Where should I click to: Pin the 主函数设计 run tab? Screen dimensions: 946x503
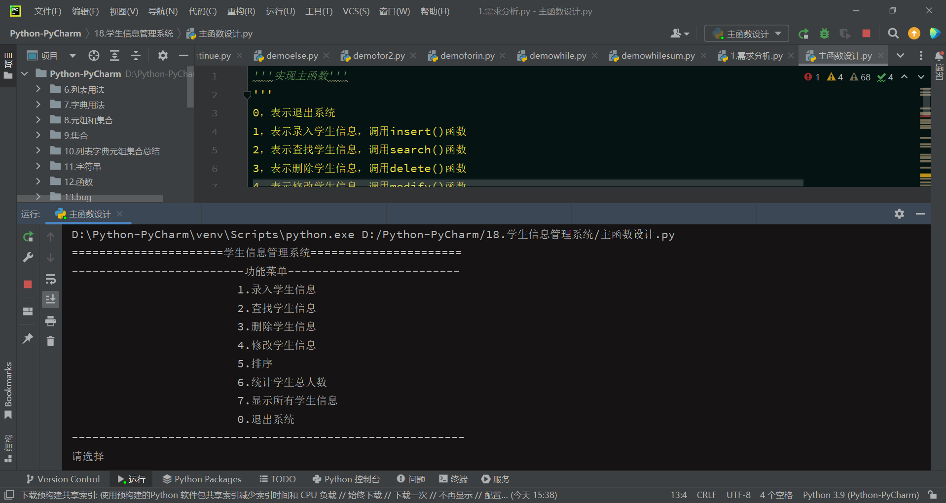28,338
